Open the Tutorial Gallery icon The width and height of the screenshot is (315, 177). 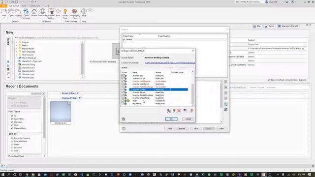(51, 11)
